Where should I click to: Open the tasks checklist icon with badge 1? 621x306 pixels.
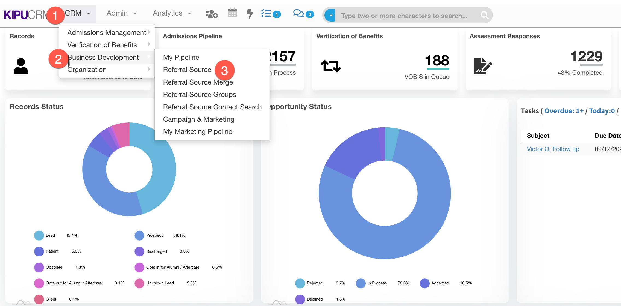tap(266, 13)
